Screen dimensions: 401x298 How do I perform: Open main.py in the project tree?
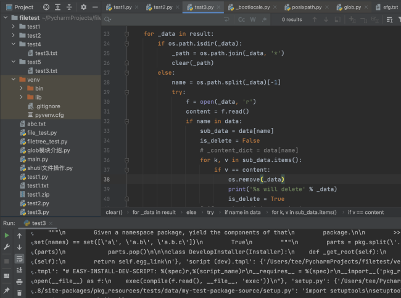(x=37, y=159)
